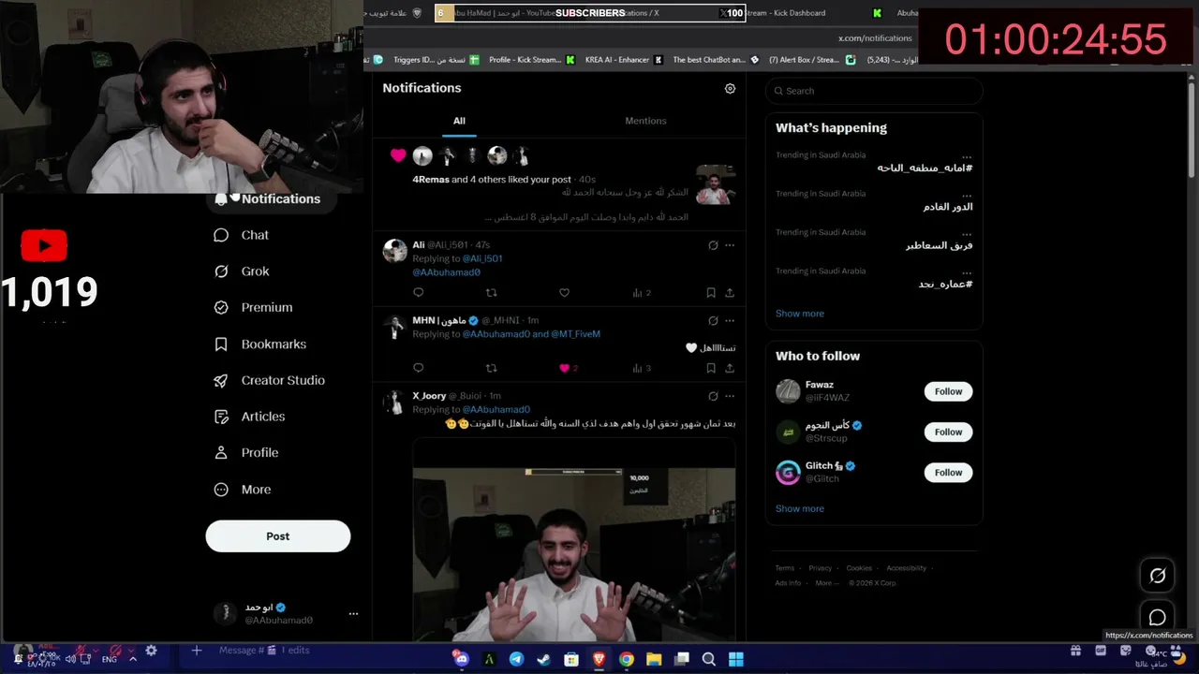Share MHN's reply post

(730, 368)
